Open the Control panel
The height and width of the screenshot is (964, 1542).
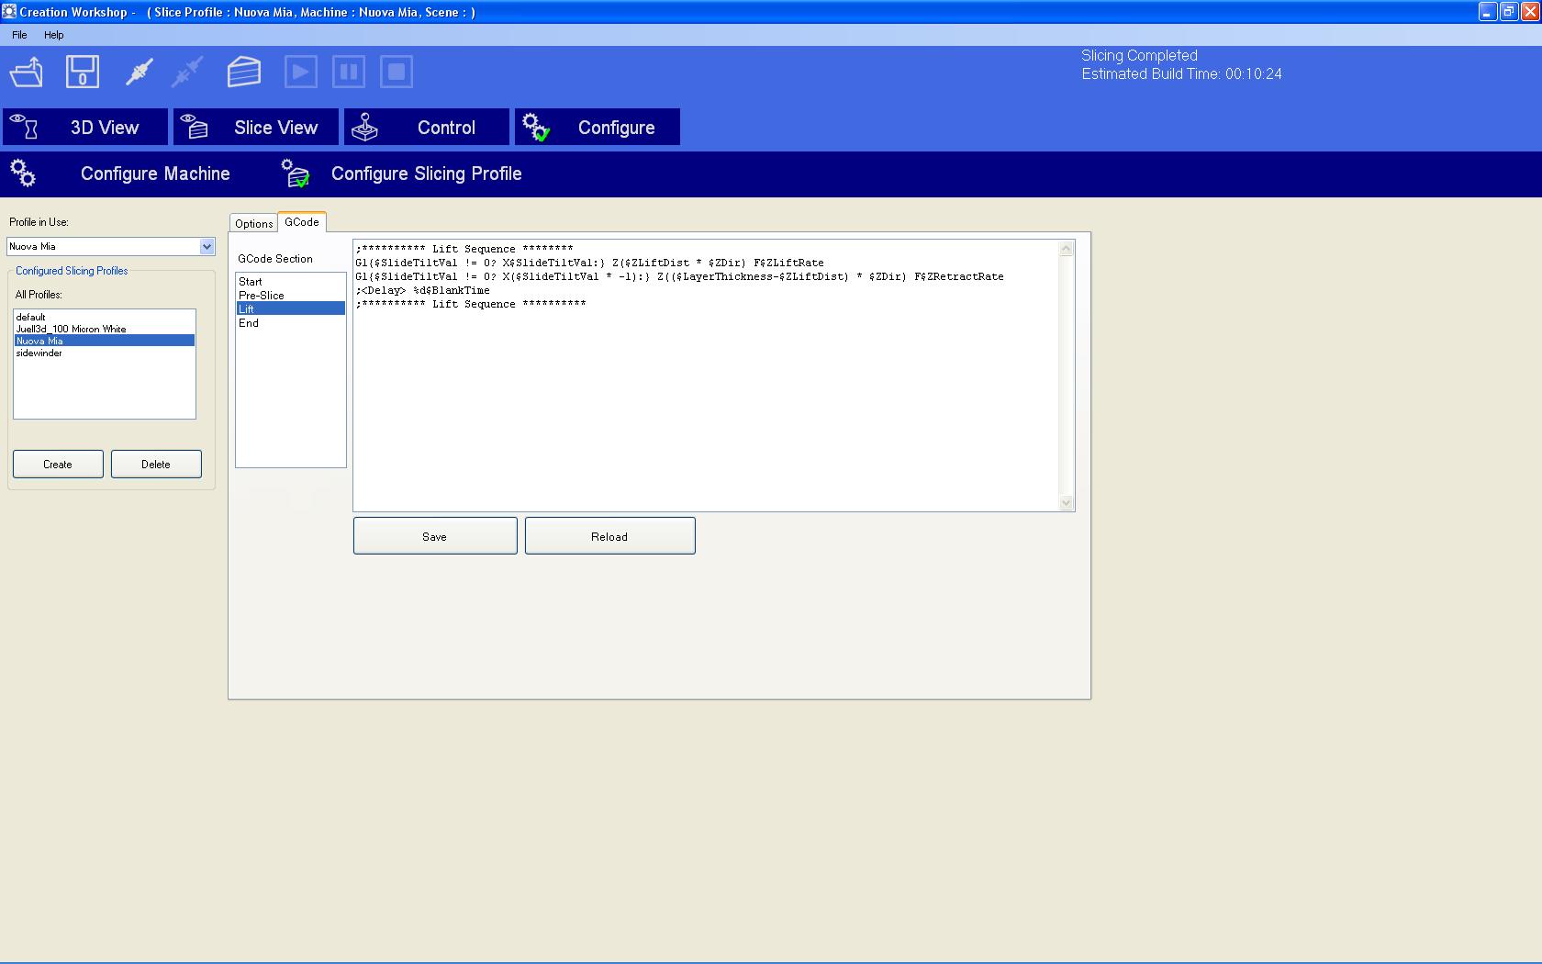[427, 128]
